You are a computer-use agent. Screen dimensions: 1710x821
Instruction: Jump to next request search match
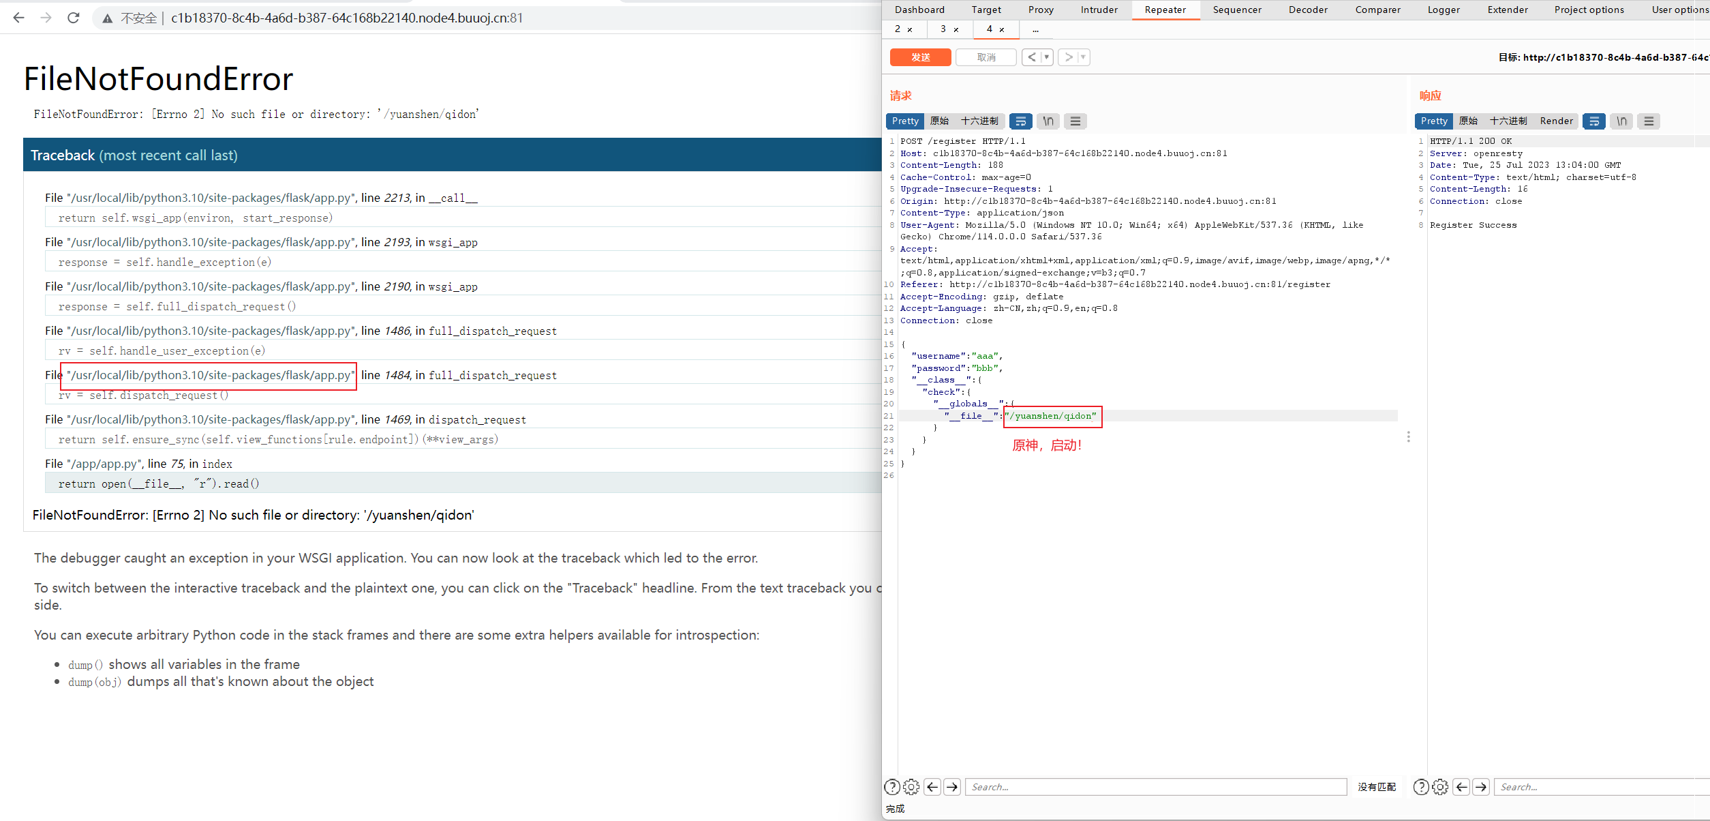tap(952, 787)
